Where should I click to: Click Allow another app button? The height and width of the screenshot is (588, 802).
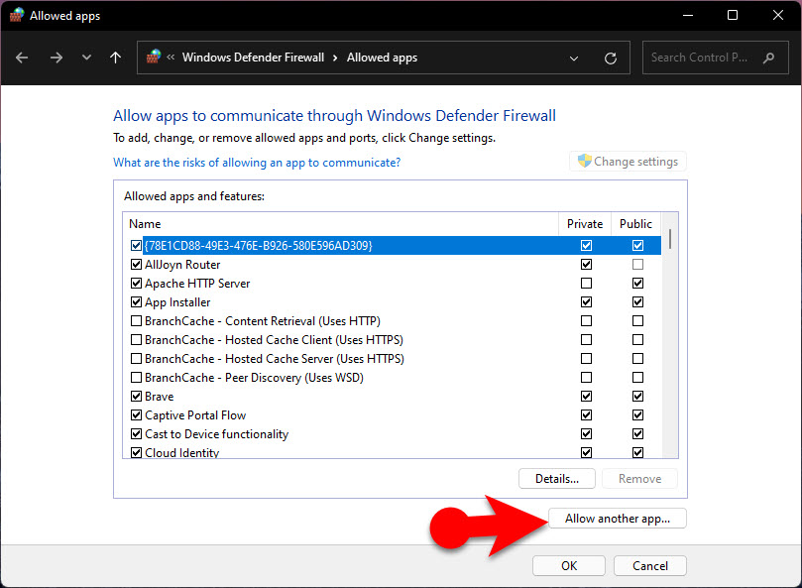tap(618, 519)
